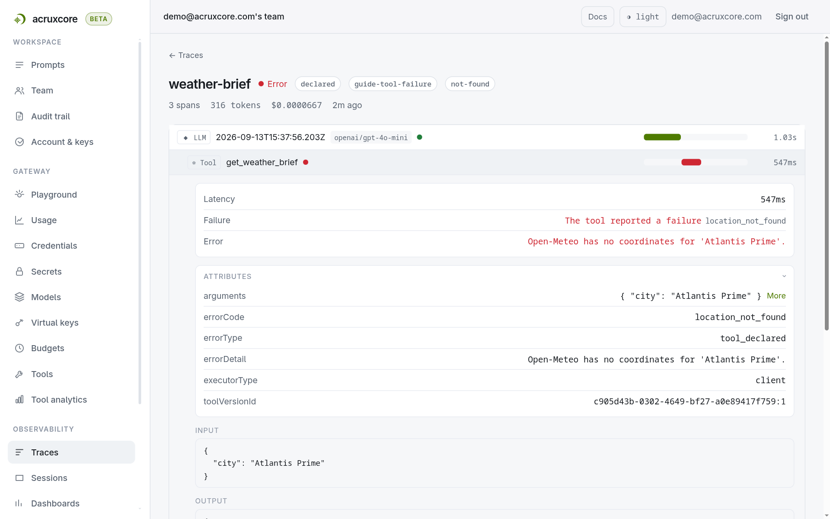Click the Prompts sidebar icon
Image resolution: width=830 pixels, height=519 pixels.
tap(19, 65)
